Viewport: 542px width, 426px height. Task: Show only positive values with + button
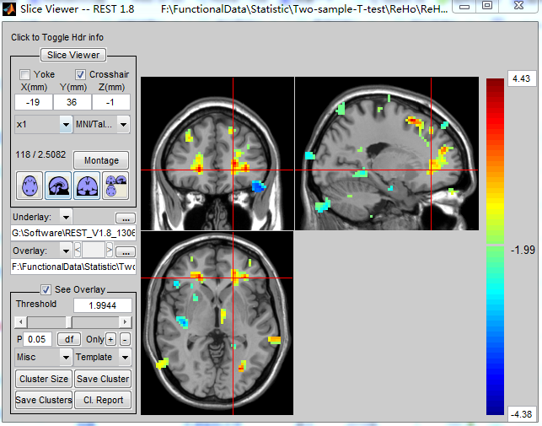[x=110, y=339]
